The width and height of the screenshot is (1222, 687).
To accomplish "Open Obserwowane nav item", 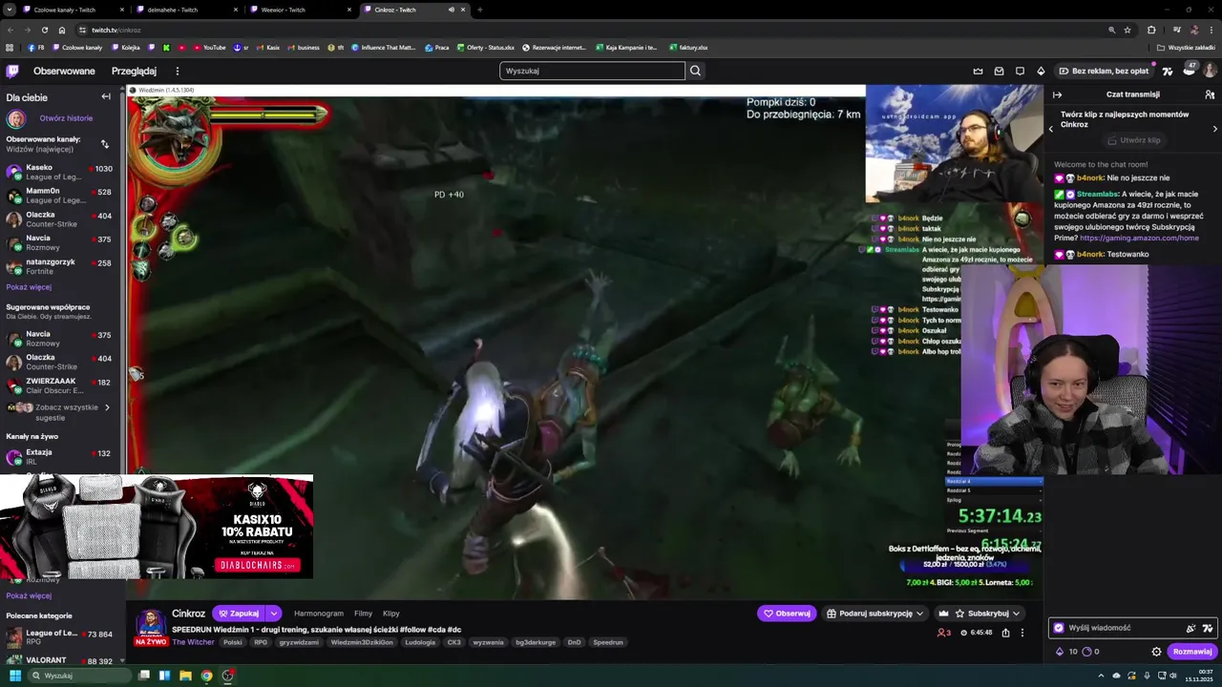I will 64,71.
